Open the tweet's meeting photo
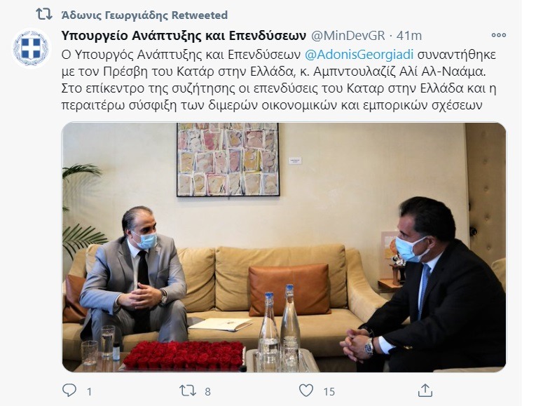The width and height of the screenshot is (536, 406). pos(284,247)
